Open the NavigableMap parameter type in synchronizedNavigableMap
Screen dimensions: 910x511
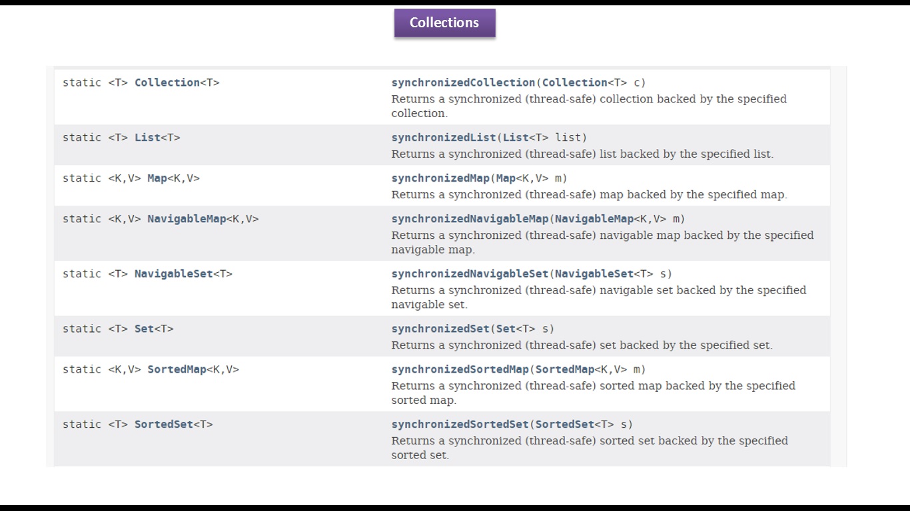[594, 219]
